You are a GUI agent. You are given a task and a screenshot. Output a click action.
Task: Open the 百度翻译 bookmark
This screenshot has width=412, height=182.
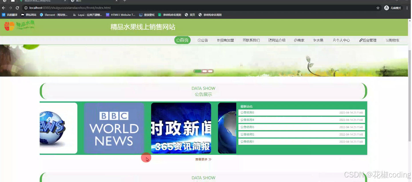(x=10, y=15)
